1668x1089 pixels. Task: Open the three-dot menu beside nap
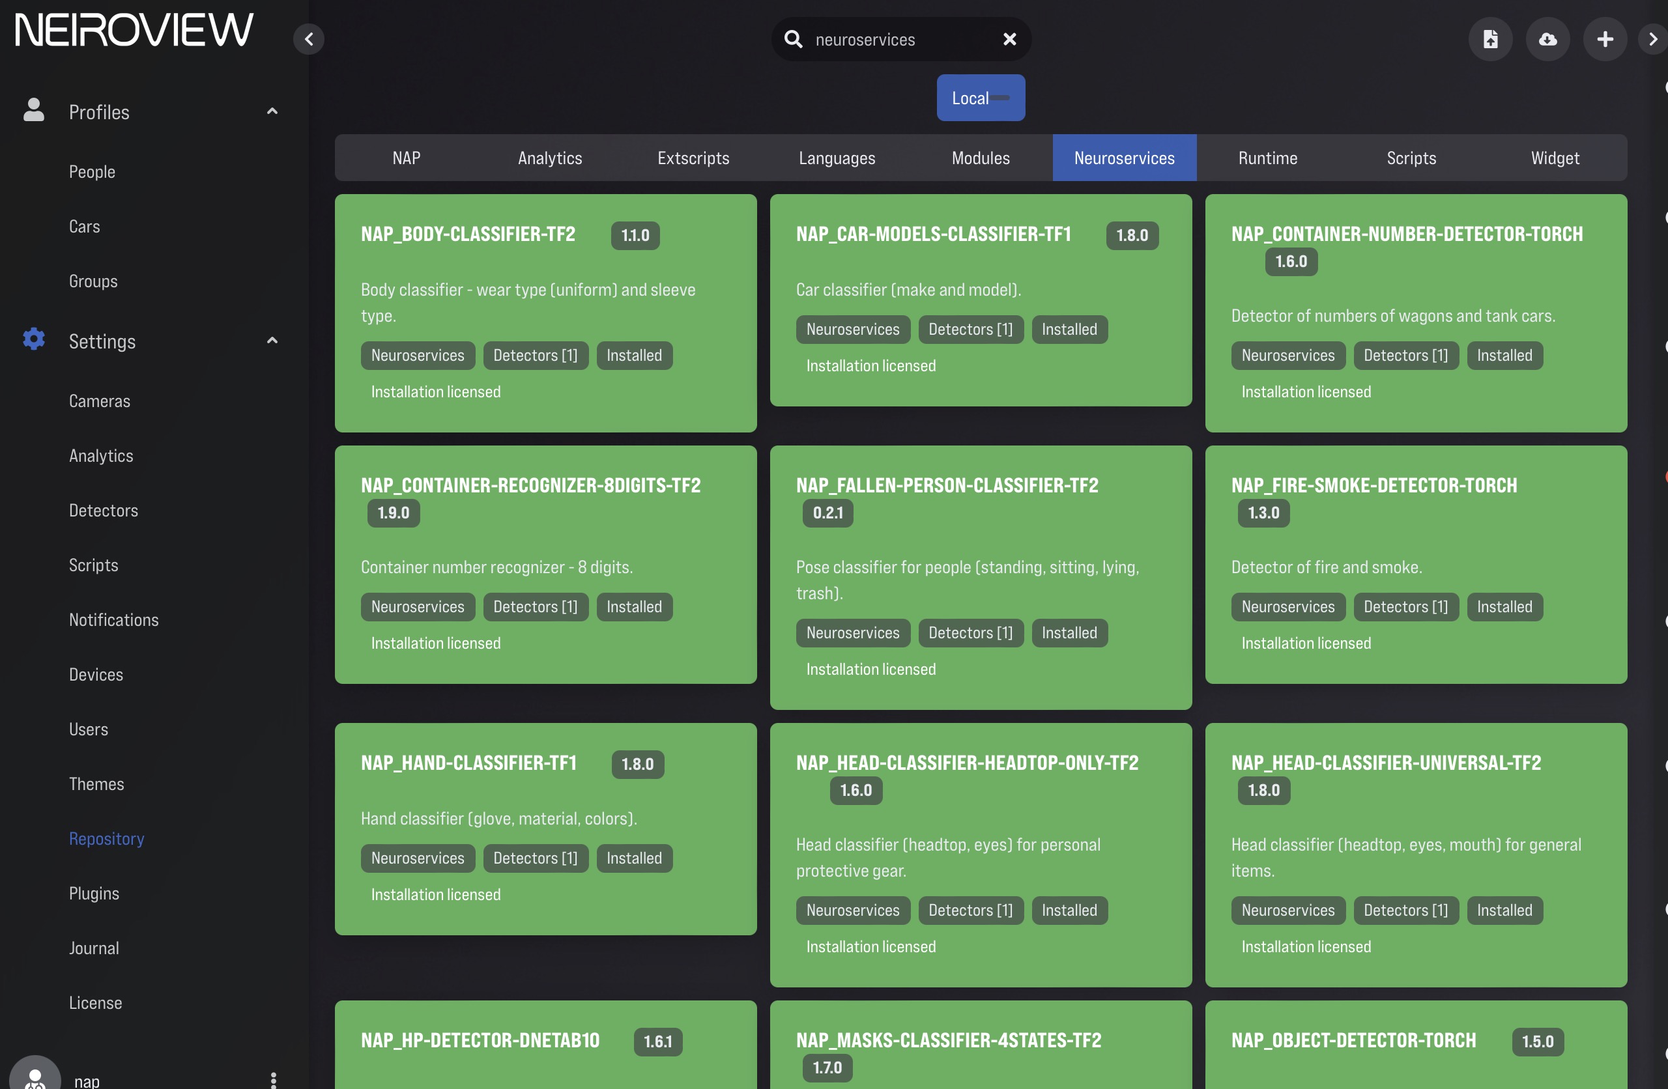pos(273,1080)
